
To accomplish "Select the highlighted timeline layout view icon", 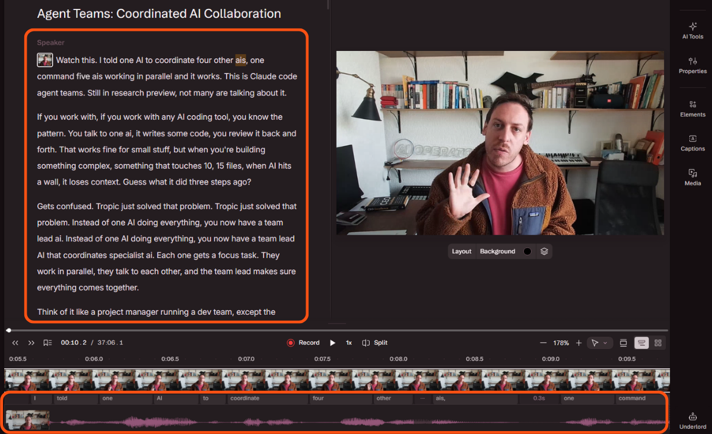I will pyautogui.click(x=641, y=343).
